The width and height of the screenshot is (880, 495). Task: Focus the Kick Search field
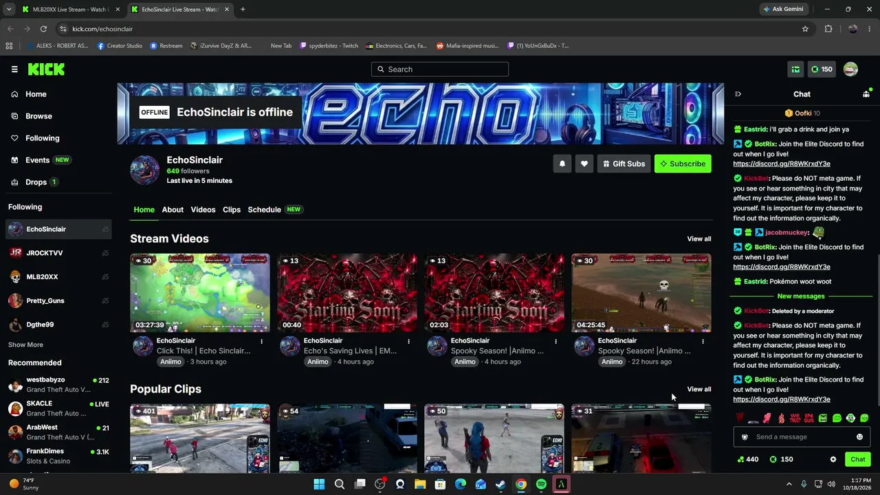click(x=440, y=69)
